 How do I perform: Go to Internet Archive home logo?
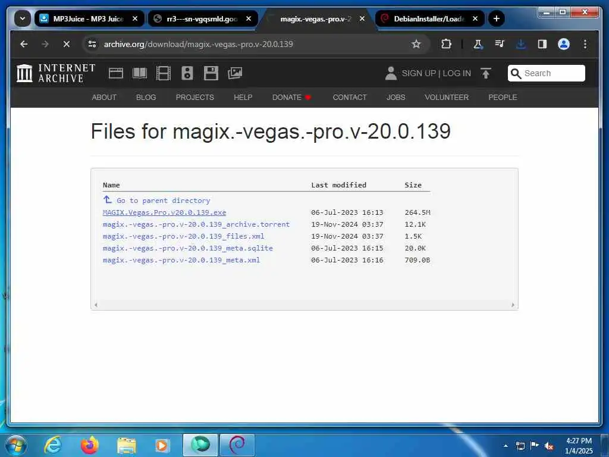[x=56, y=73]
